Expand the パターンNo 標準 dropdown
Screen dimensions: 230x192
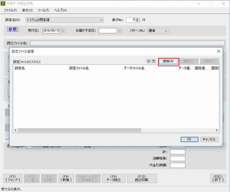166,31
